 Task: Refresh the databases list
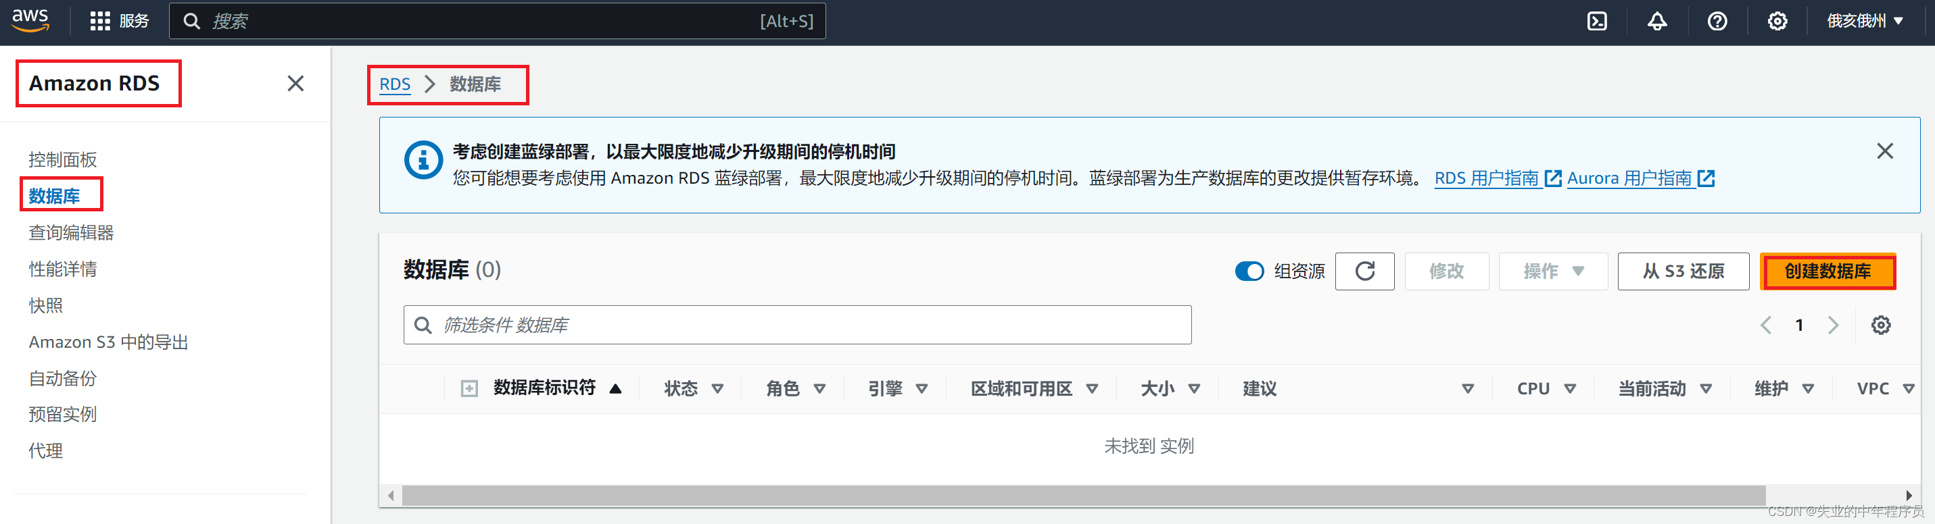point(1365,271)
